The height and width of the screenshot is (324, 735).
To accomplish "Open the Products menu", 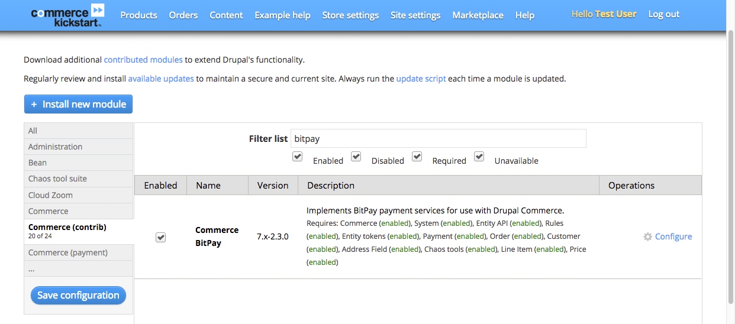I will click(x=138, y=15).
